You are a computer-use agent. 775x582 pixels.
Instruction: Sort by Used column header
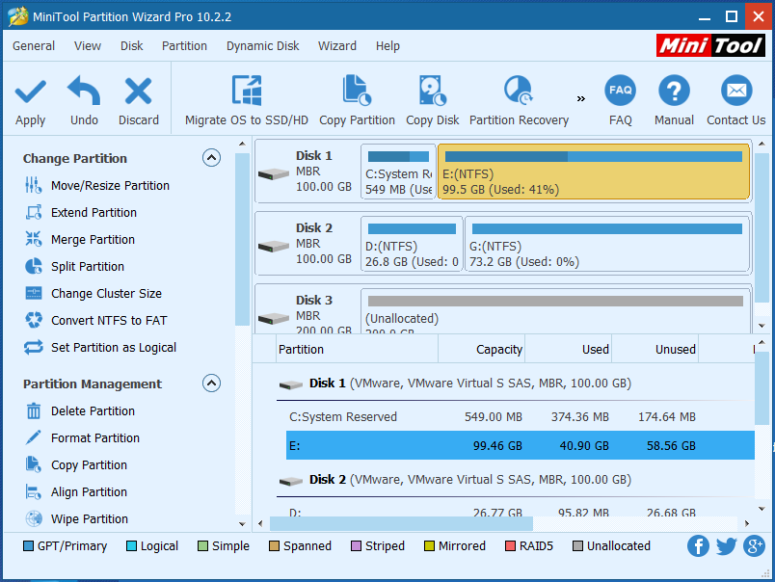pos(568,350)
